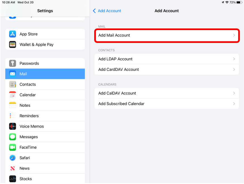Open chevron on Add Subscribed Calendar row
Screen dimensions: 244x184
[x=234, y=104]
